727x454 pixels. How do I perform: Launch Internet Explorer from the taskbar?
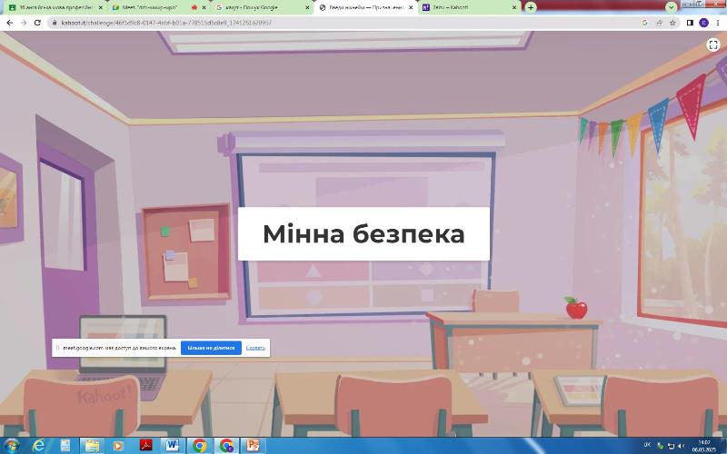40,445
